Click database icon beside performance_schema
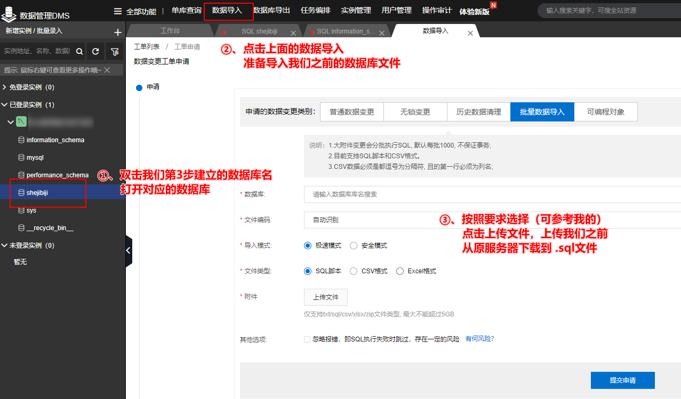The width and height of the screenshot is (681, 399). pos(21,175)
